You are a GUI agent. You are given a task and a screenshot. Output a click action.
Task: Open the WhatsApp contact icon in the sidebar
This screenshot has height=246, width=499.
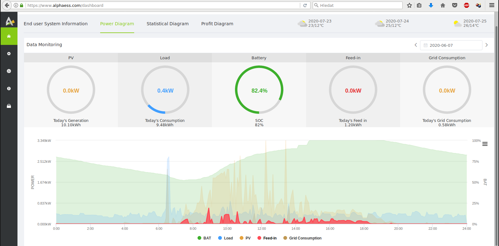pos(9,71)
